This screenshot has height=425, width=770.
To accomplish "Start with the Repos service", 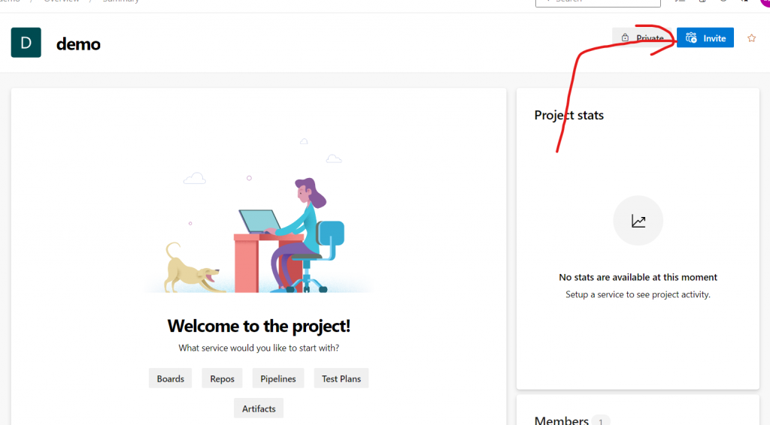I will [x=222, y=378].
